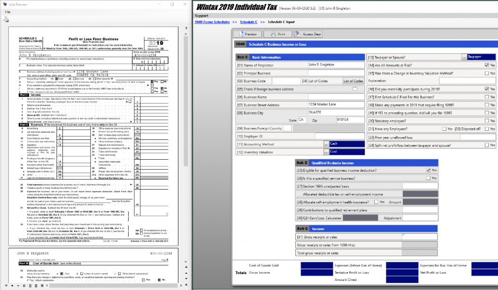The image size is (498, 290).
Task: Follow the Schedule C breadcrumb link
Action: [249, 22]
